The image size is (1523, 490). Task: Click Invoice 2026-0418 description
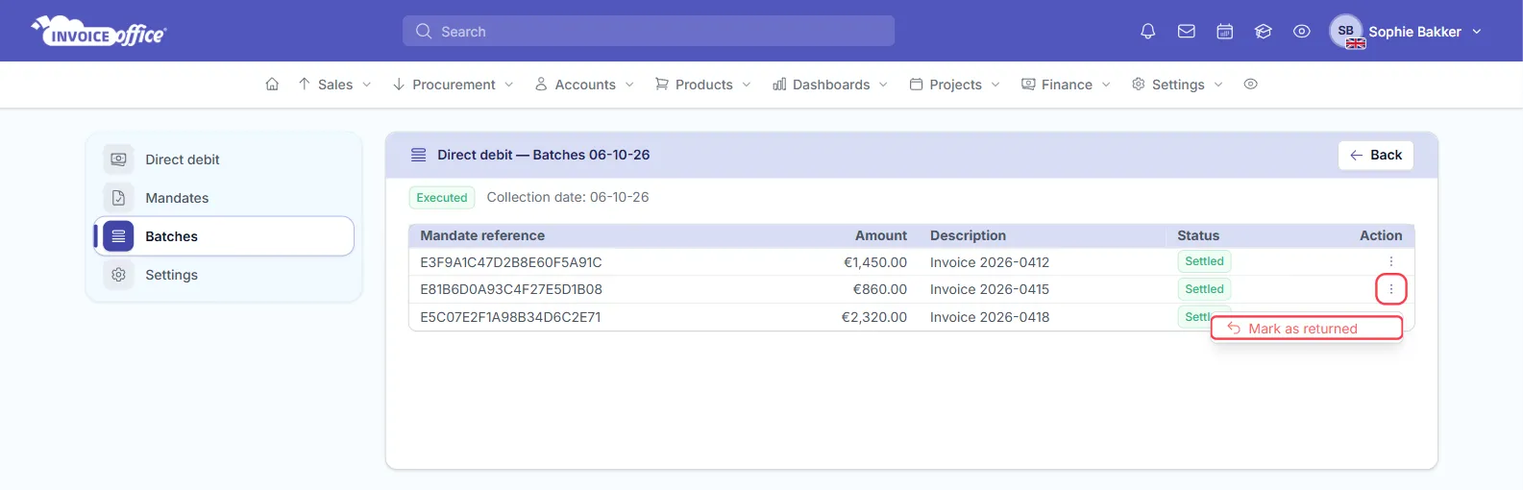[990, 317]
